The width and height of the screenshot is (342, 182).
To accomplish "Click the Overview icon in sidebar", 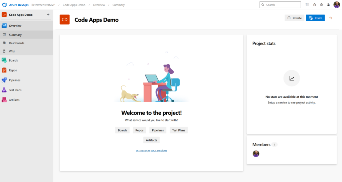I will [4, 26].
